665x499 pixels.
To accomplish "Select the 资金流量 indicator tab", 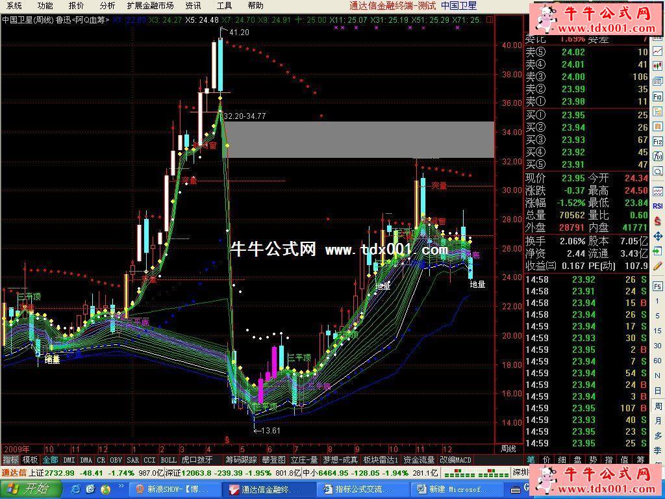I will point(418,460).
